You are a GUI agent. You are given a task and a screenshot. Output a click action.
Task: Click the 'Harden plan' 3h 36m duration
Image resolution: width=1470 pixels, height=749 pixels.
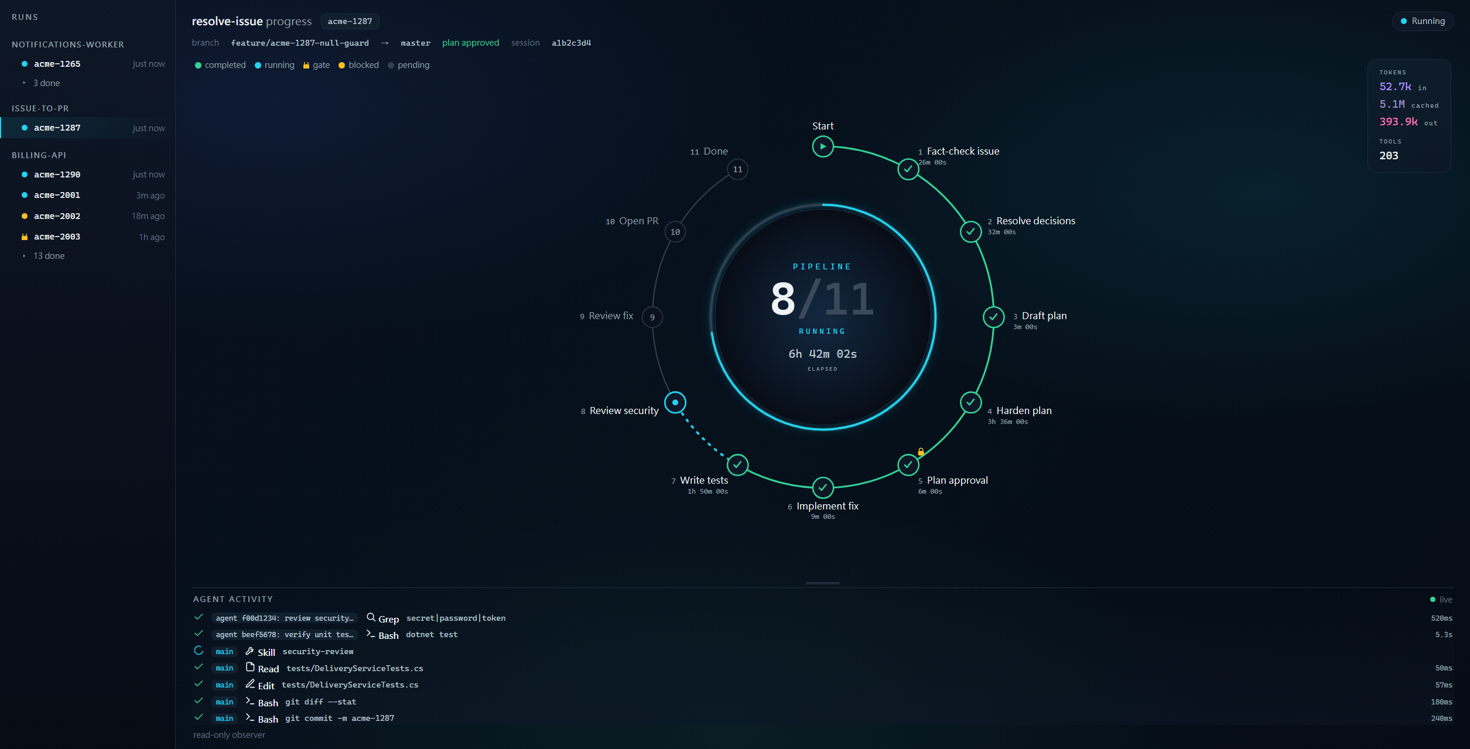click(x=1007, y=422)
